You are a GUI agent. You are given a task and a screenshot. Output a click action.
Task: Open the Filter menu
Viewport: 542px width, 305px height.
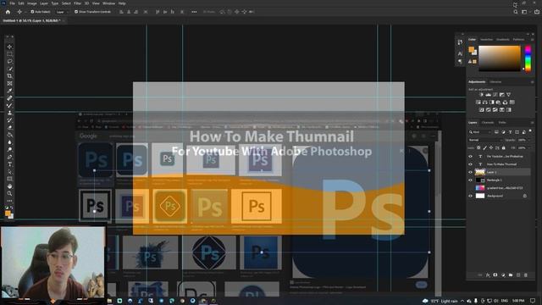77,3
